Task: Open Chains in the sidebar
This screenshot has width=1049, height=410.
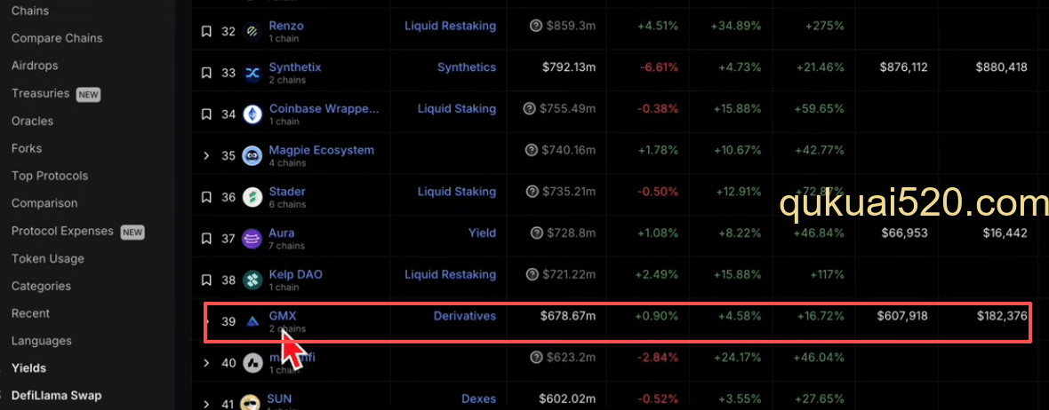Action: tap(30, 11)
